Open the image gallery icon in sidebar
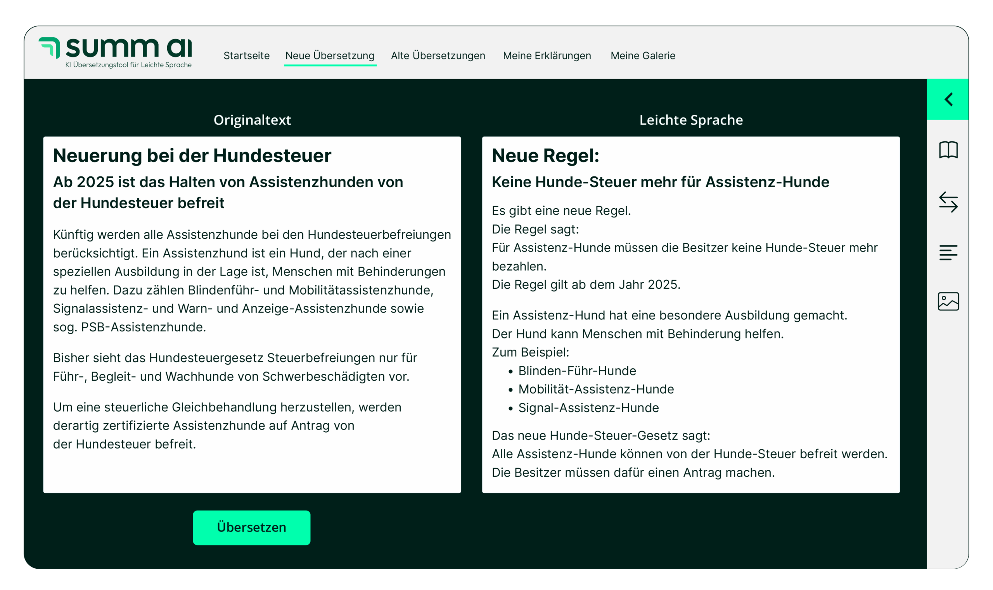This screenshot has height=590, width=993. click(948, 301)
